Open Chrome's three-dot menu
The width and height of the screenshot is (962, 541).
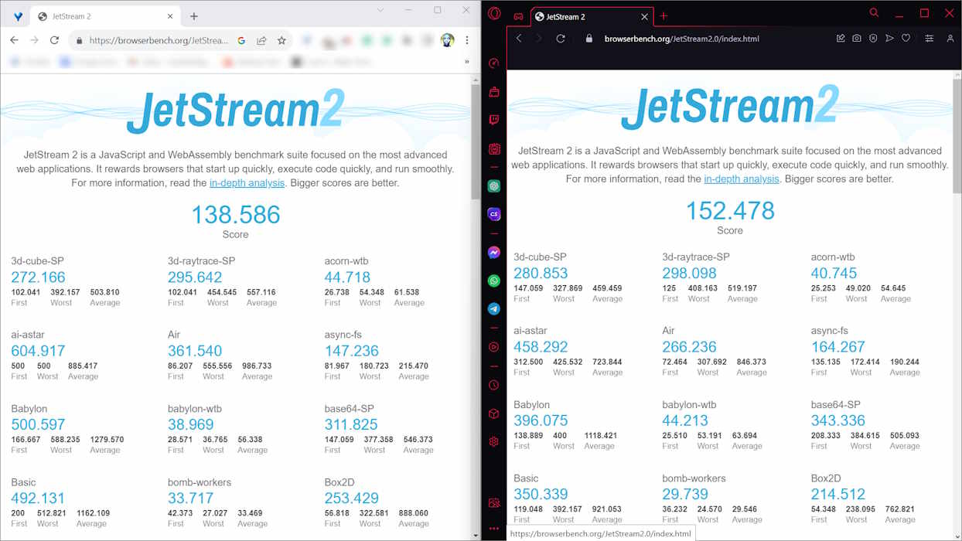(466, 39)
